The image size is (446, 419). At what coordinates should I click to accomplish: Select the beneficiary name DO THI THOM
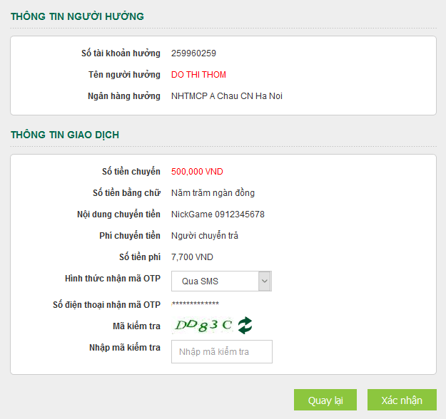click(x=198, y=75)
